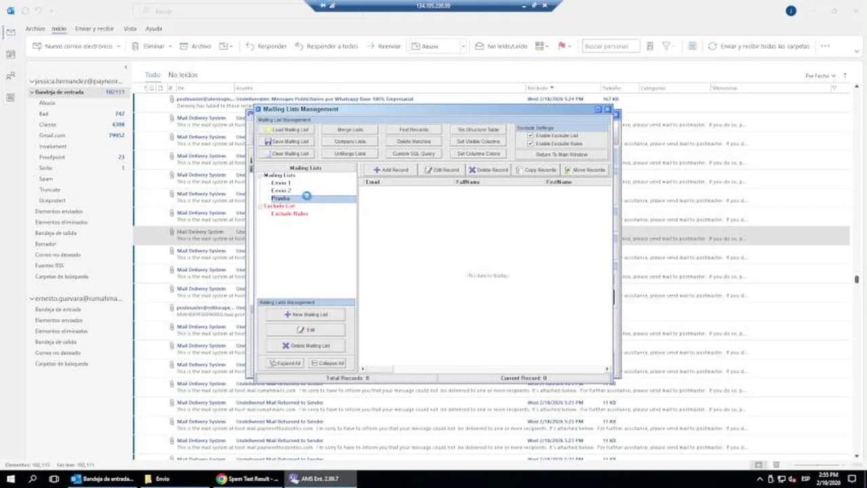Click Delete Matches button
This screenshot has height=488, width=867.
click(414, 142)
